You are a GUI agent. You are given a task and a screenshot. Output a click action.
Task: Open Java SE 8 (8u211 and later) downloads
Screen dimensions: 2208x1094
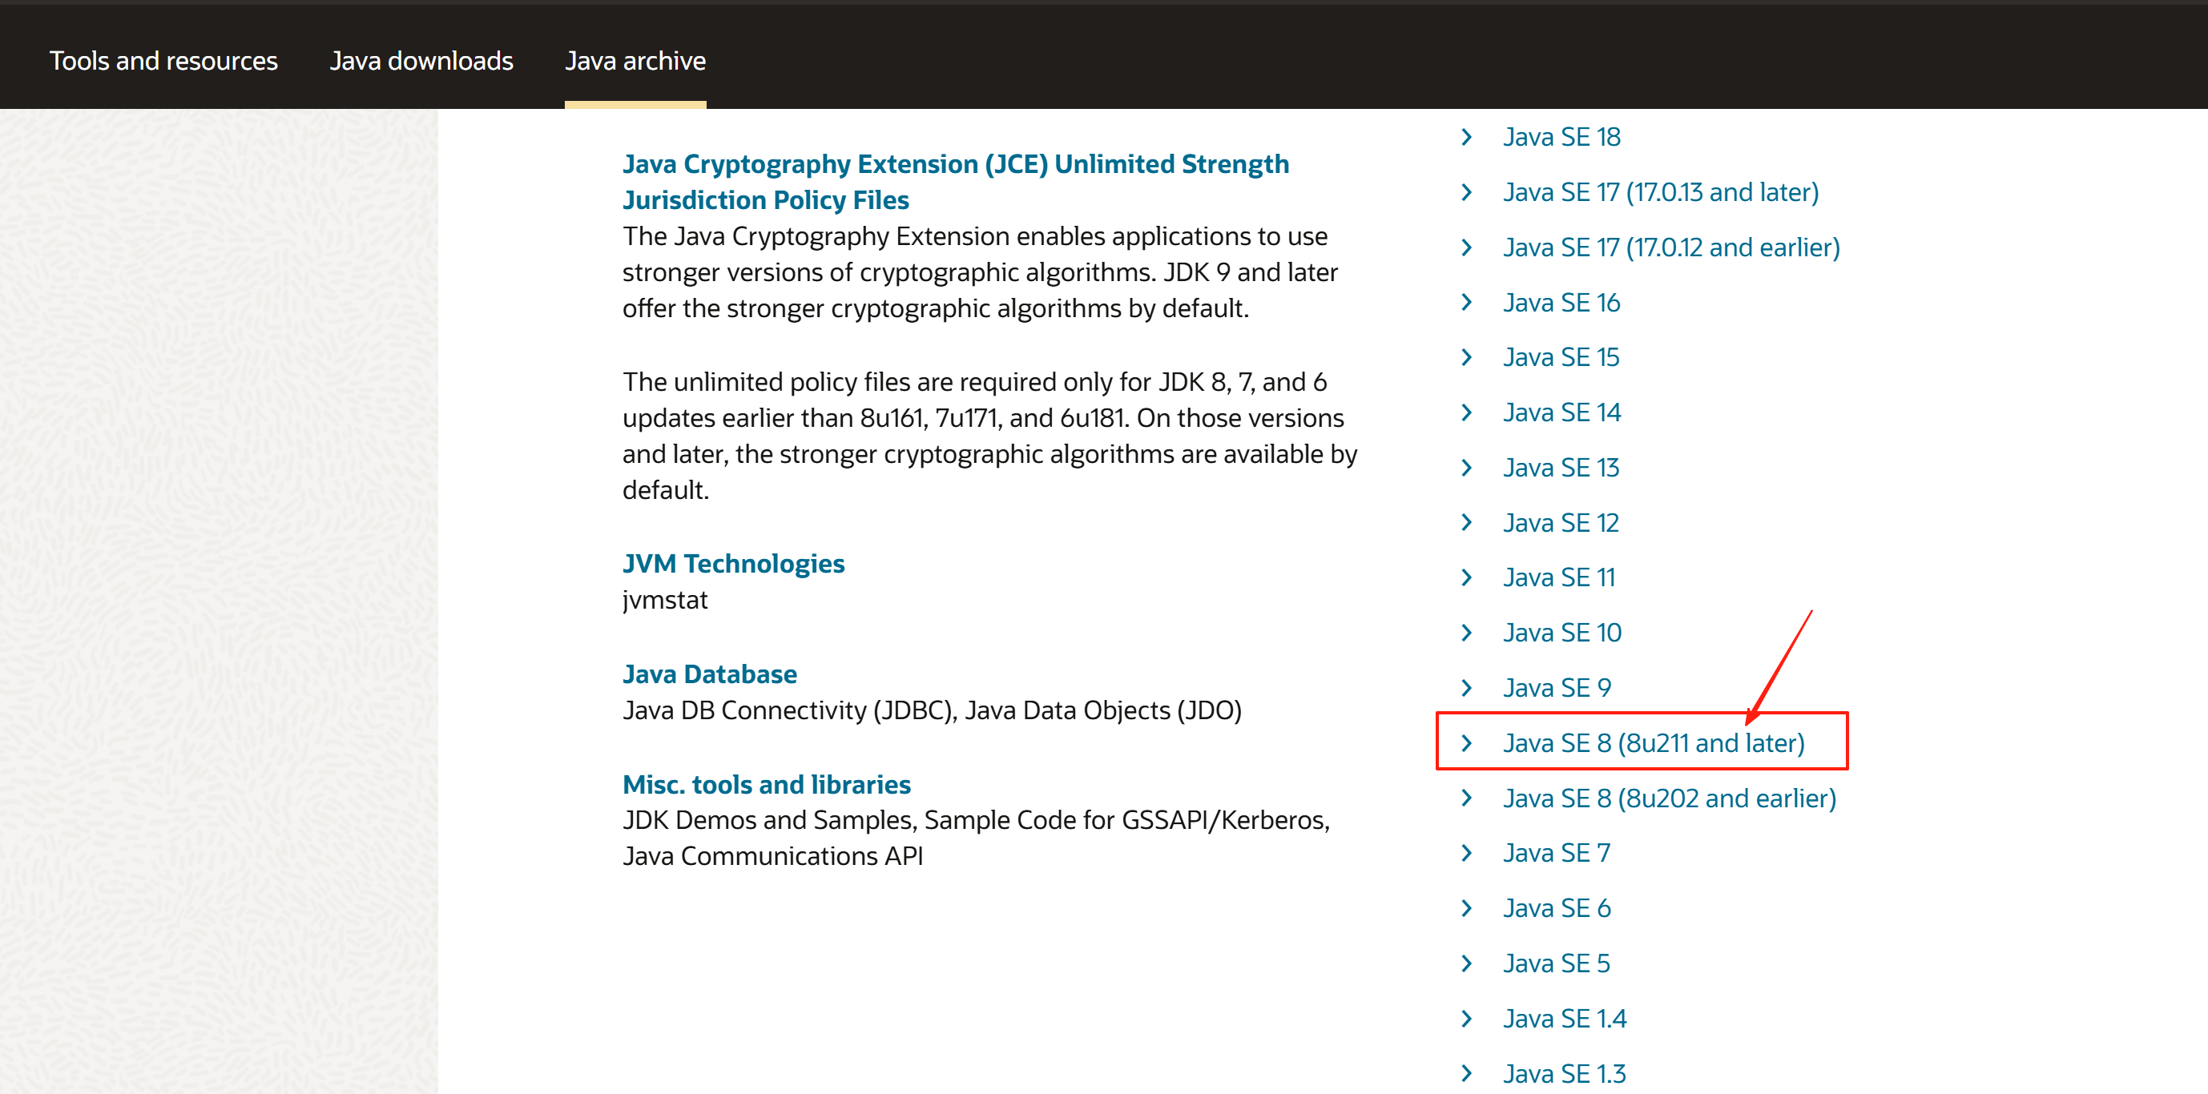(1654, 742)
